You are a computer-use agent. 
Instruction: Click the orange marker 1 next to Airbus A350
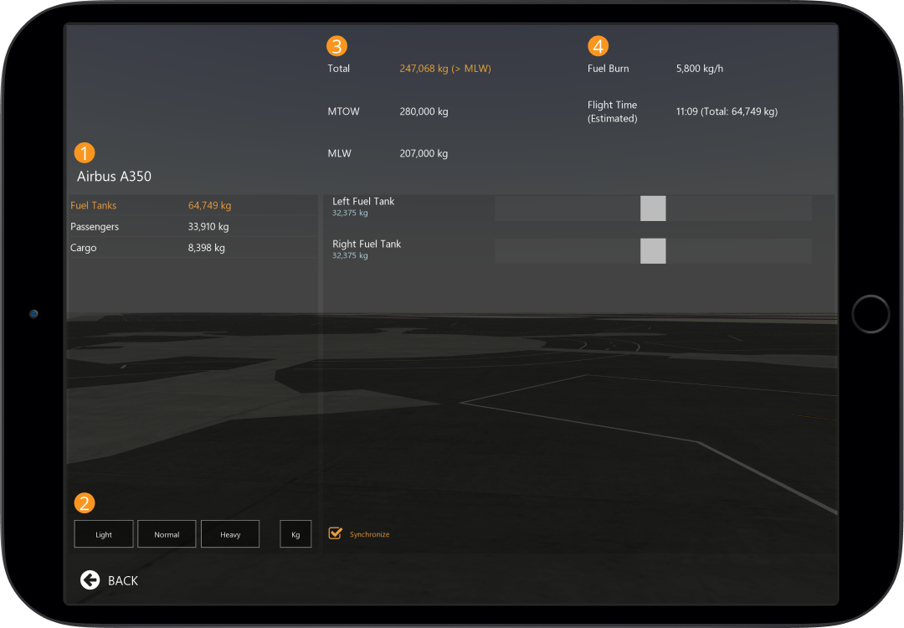tap(85, 153)
